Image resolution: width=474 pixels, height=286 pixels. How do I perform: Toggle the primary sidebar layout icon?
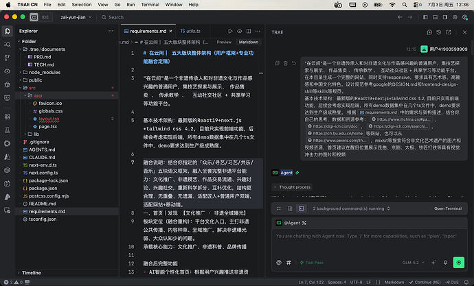pos(425,17)
